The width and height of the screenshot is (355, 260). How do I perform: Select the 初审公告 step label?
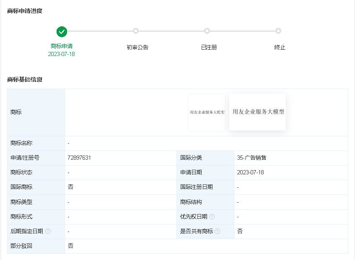point(137,47)
